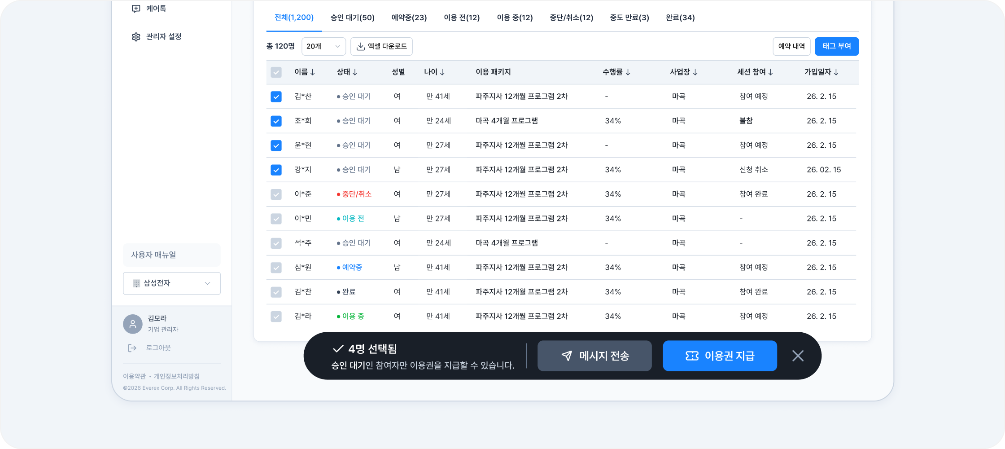Check the 석*주 row checkbox
Screen dimensions: 1005x449
pos(276,243)
